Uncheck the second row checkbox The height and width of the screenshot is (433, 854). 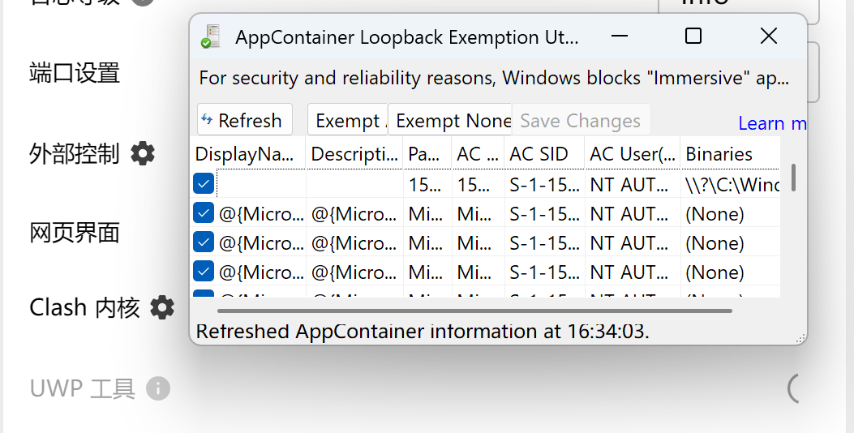pyautogui.click(x=204, y=213)
